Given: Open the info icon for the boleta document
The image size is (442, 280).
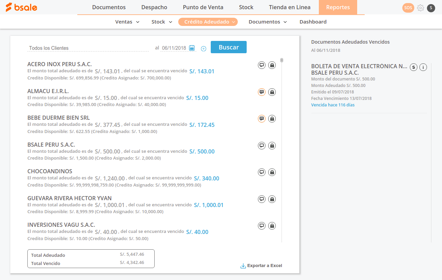Looking at the screenshot, I should click(423, 67).
